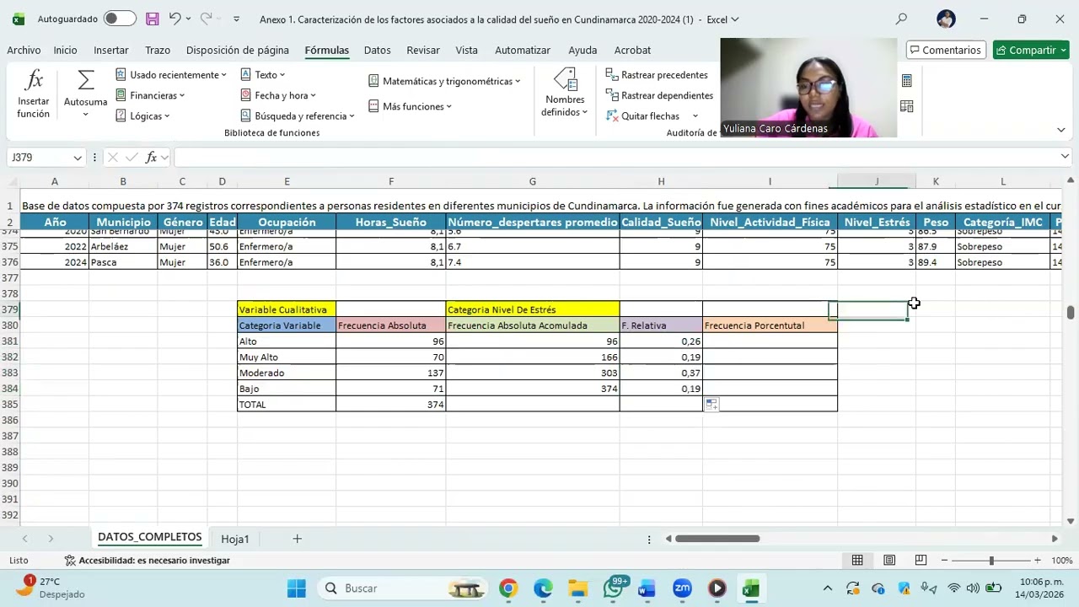
Task: Save the workbook with disk icon
Action: 153,19
